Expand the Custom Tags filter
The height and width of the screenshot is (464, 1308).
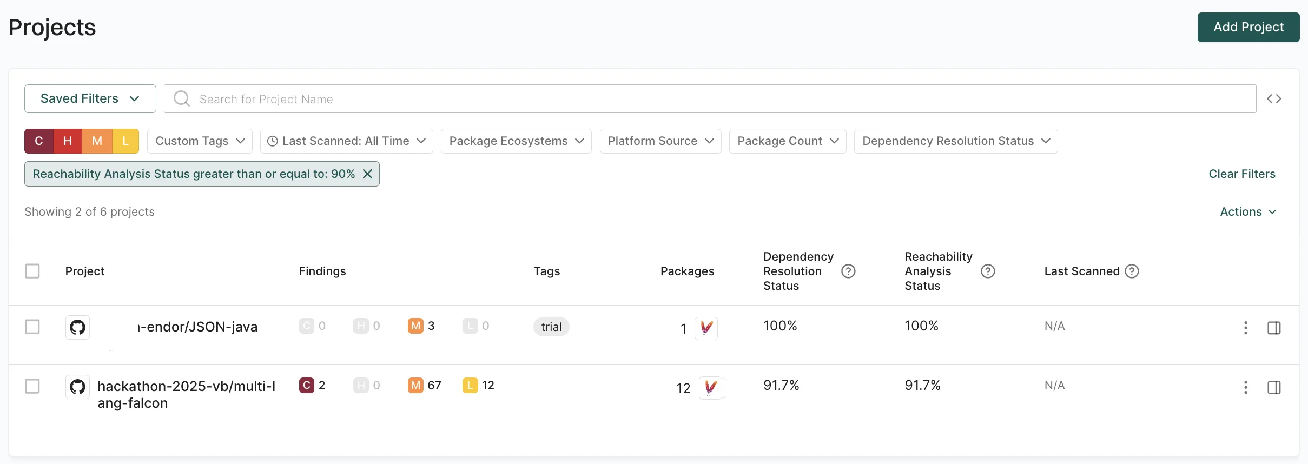pyautogui.click(x=200, y=141)
